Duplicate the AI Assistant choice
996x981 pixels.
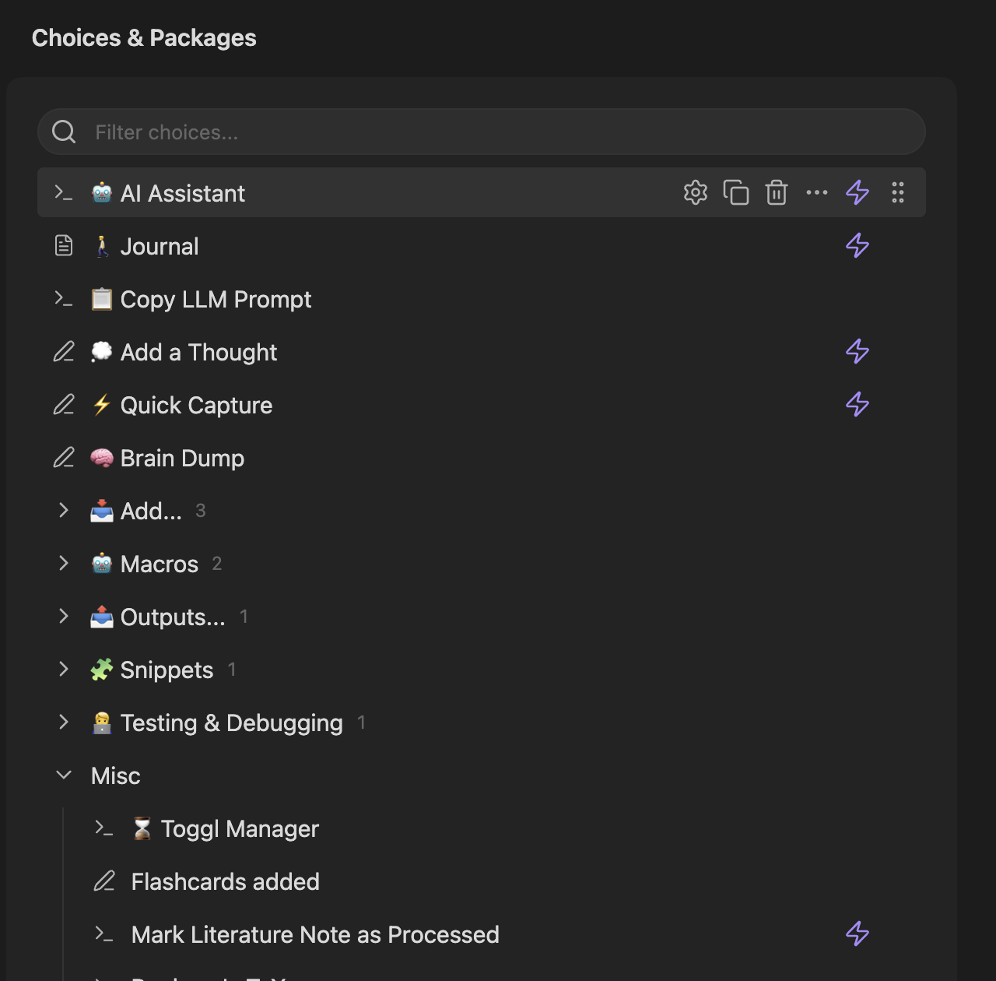tap(735, 192)
